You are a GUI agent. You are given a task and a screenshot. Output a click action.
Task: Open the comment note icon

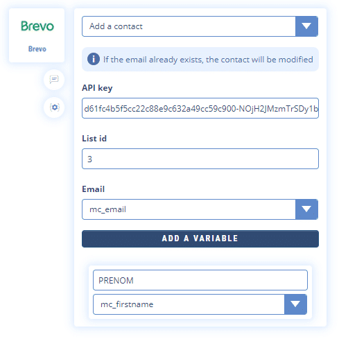tap(54, 80)
